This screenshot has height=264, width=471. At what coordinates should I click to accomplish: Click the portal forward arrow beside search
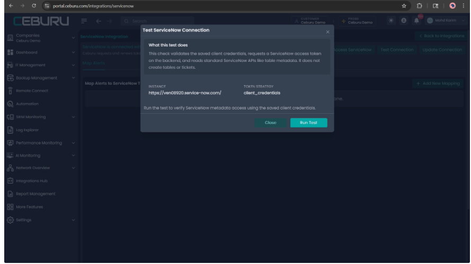(110, 21)
